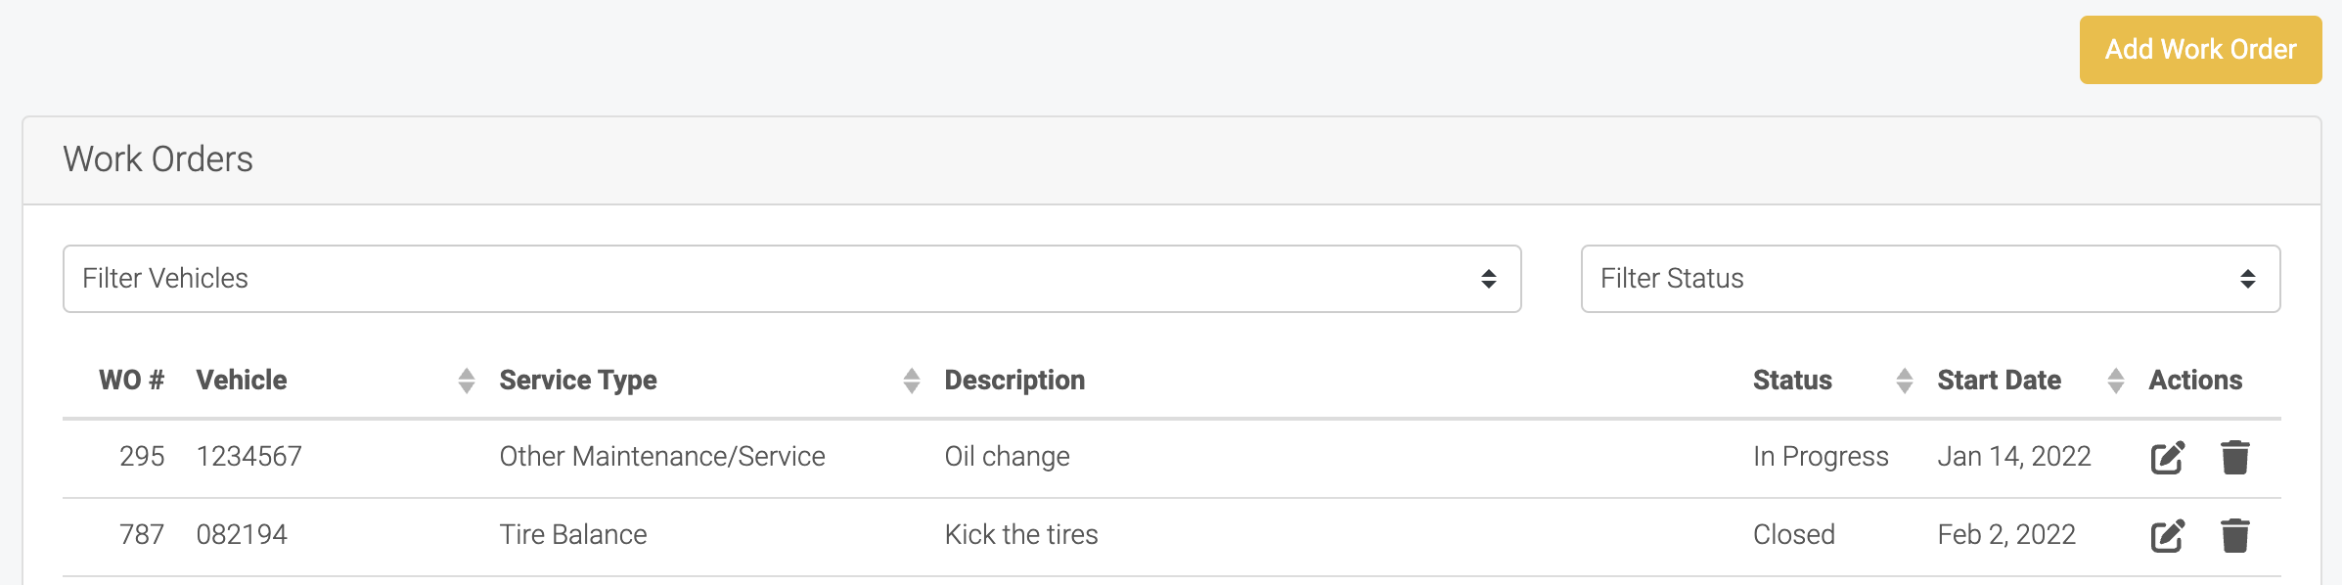Sort by Status column arrows
Screen dimensions: 2342x585
point(1905,381)
